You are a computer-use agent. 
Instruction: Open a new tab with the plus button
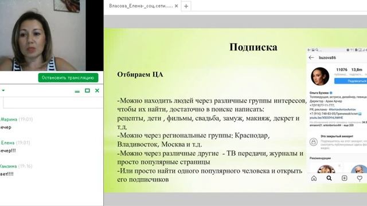186,6
